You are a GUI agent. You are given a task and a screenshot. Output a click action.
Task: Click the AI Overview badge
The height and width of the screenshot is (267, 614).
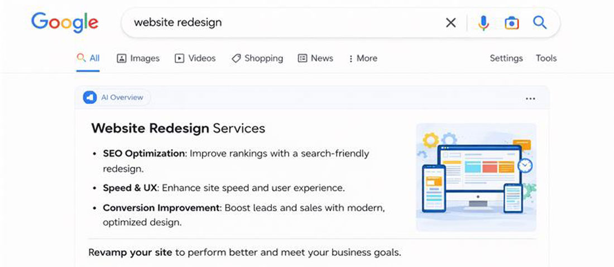[116, 97]
